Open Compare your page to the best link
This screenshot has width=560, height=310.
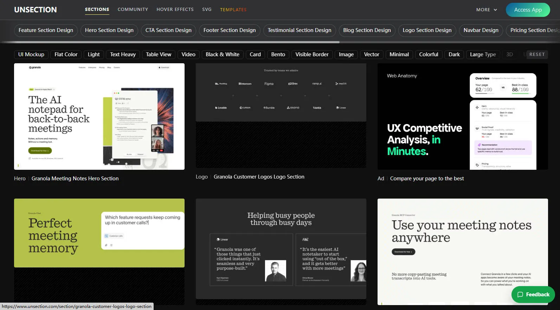427,179
